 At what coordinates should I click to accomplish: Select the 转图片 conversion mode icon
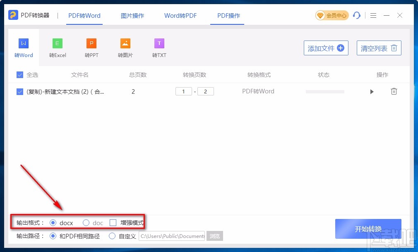pyautogui.click(x=125, y=43)
